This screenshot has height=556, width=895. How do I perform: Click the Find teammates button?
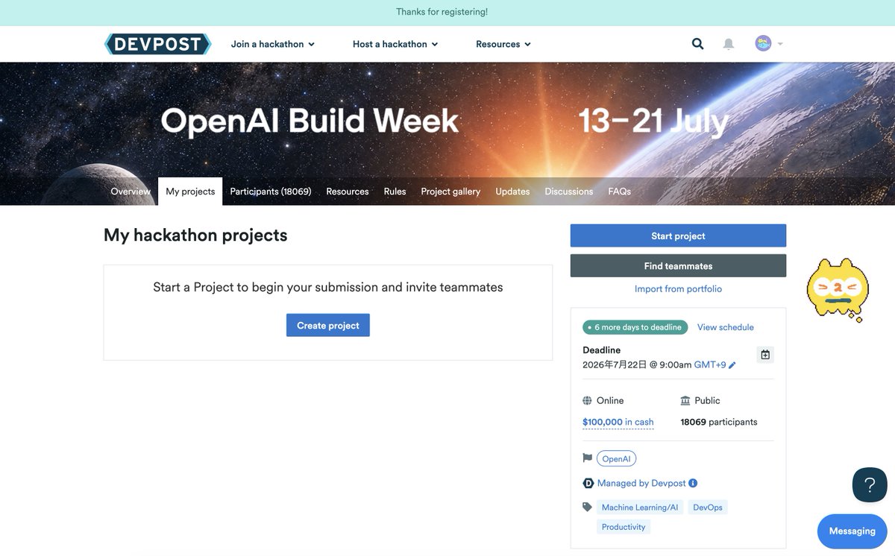(678, 265)
